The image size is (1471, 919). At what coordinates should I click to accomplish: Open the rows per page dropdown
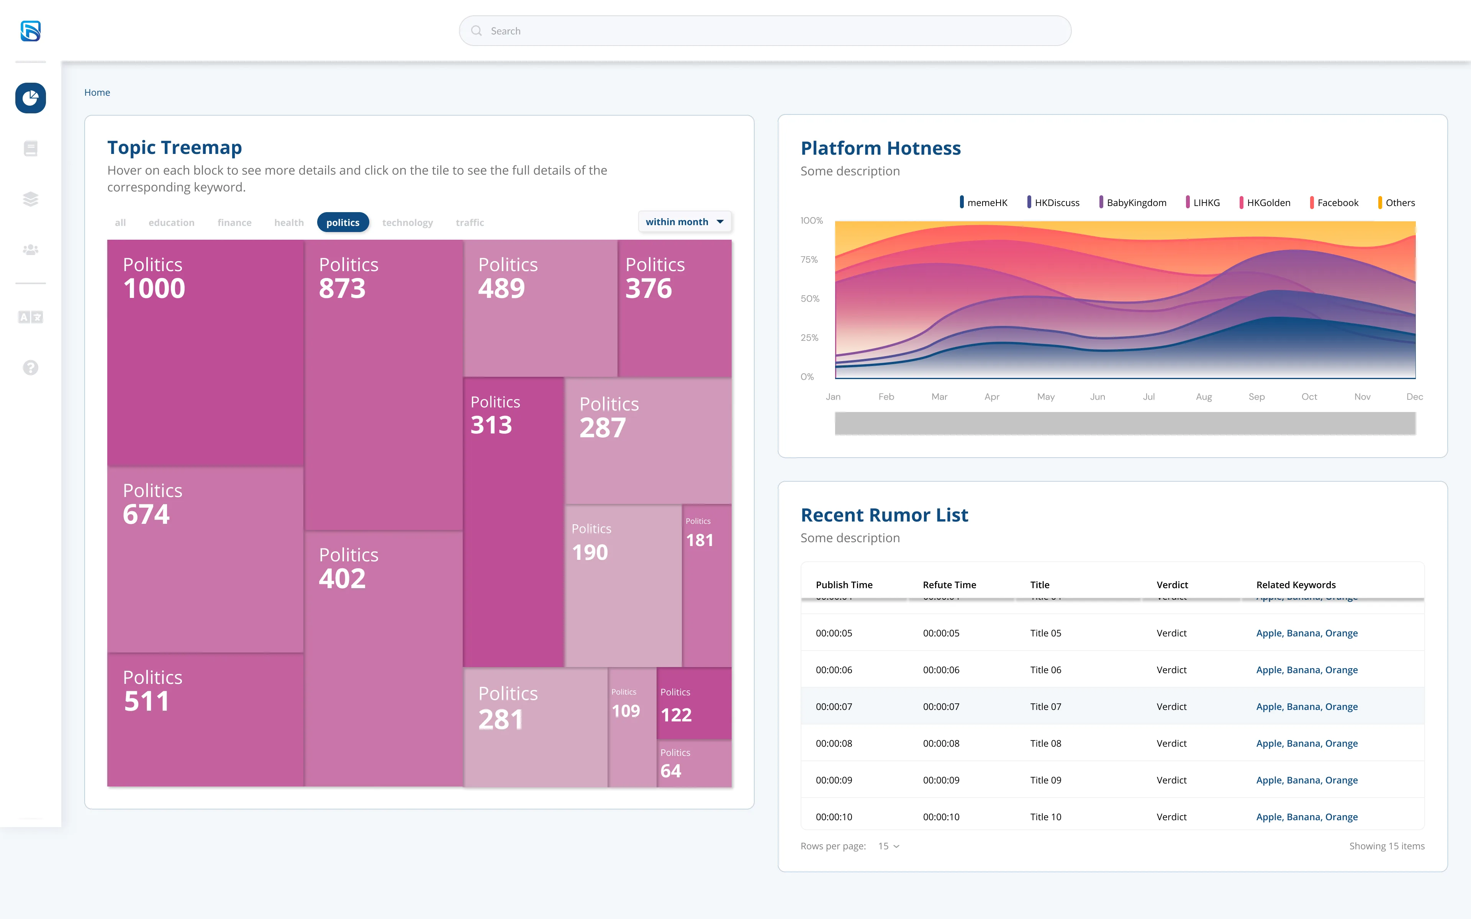[x=889, y=846]
